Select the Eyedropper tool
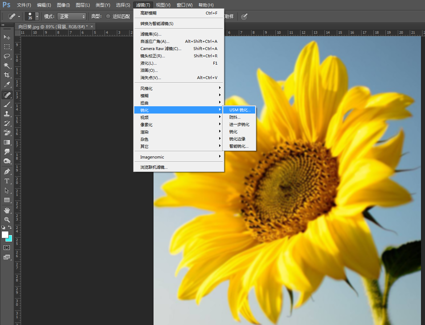Viewport: 425px width, 325px height. 7,85
